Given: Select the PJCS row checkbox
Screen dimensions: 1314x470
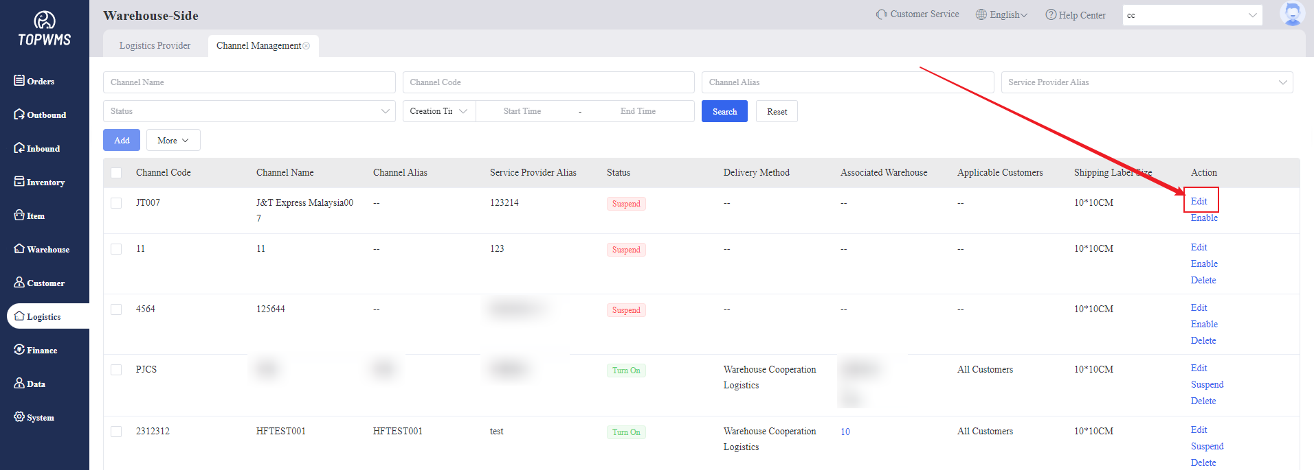Looking at the screenshot, I should [x=116, y=370].
